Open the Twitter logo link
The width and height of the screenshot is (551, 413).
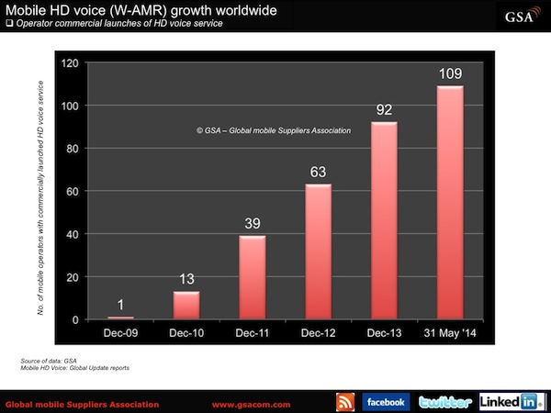click(444, 402)
